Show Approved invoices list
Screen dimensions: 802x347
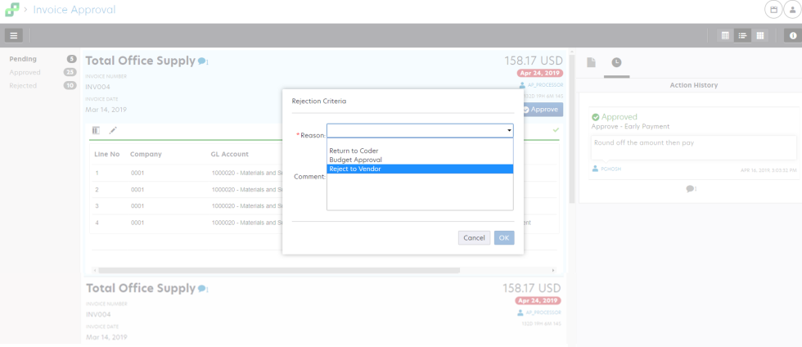pos(25,72)
